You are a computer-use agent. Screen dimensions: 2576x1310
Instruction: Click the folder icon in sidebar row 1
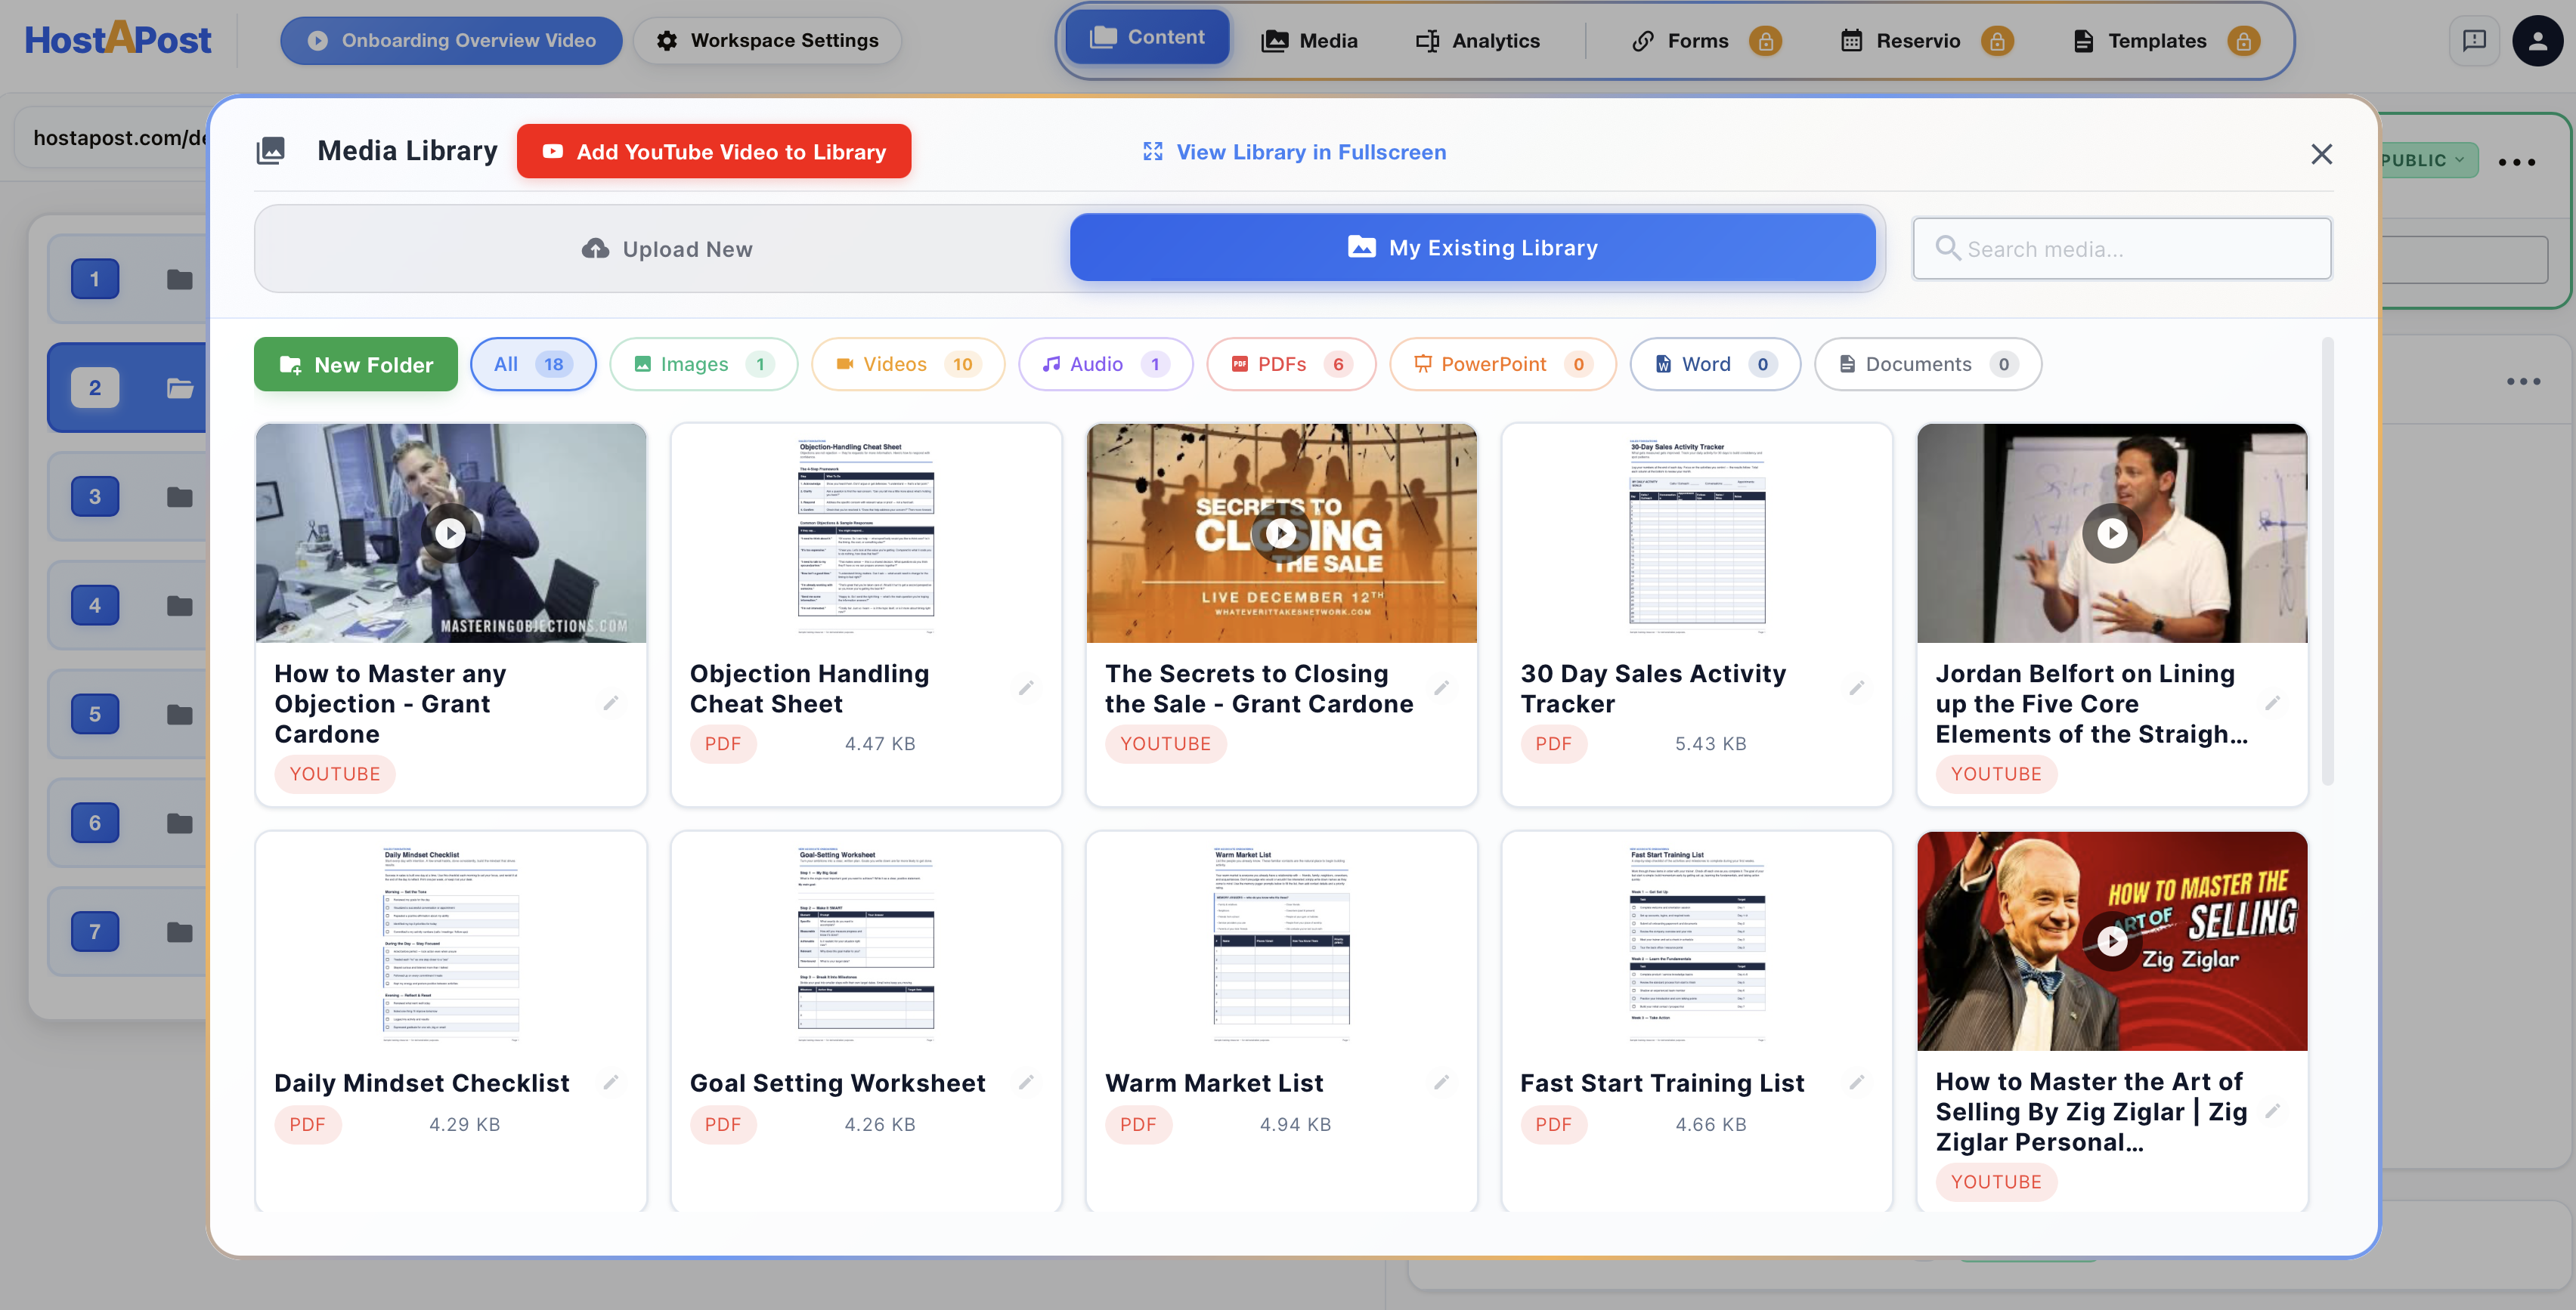(179, 280)
